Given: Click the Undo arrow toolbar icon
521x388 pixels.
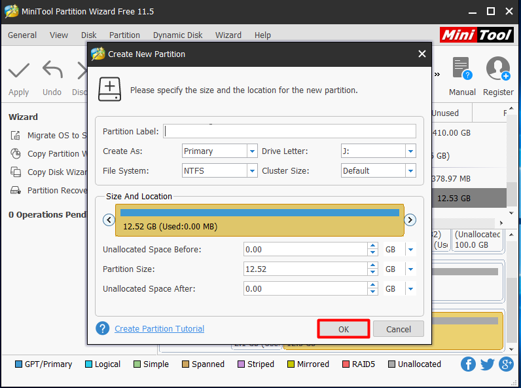Looking at the screenshot, I should (52, 69).
